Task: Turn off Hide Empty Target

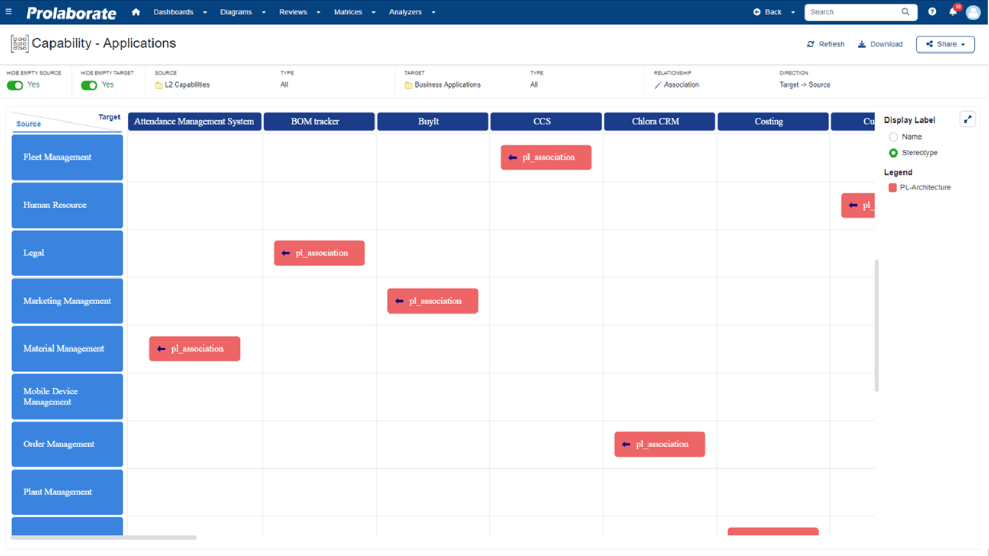Action: click(89, 85)
